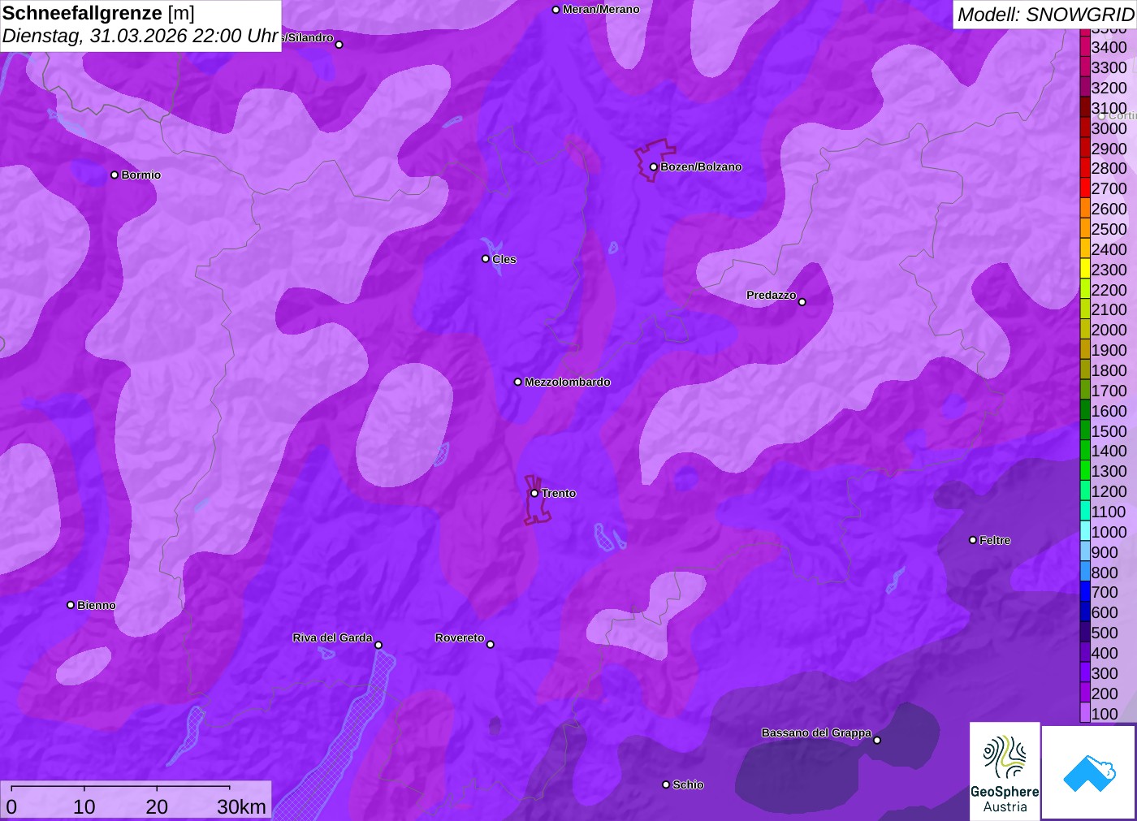This screenshot has height=821, width=1137.
Task: Click the legend value "3000"
Action: point(1109,128)
